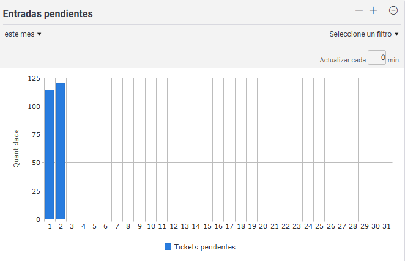Click the 125 value on y-axis
Viewport: 405px width, 261px height.
coord(34,78)
